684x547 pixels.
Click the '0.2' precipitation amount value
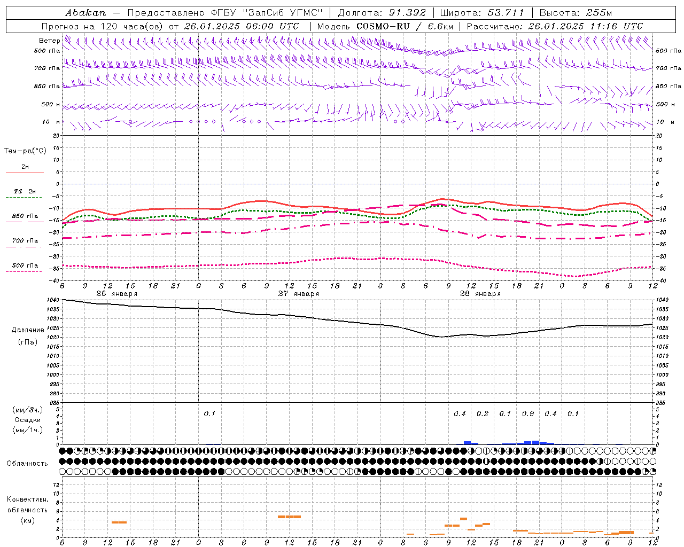coord(483,414)
